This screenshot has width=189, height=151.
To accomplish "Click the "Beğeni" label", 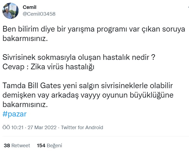I will [x=54, y=146].
